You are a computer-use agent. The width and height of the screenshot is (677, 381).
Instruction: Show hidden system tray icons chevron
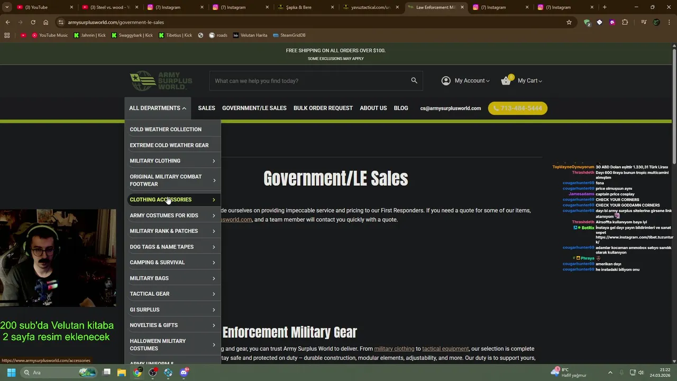(610, 373)
